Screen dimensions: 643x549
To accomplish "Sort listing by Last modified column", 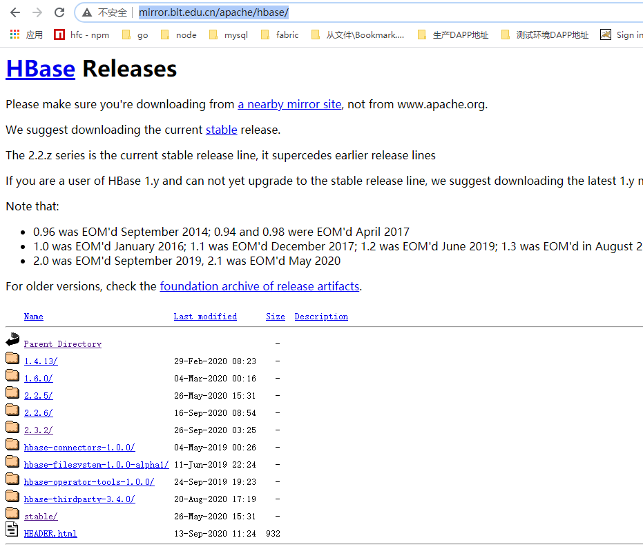I will click(x=205, y=317).
